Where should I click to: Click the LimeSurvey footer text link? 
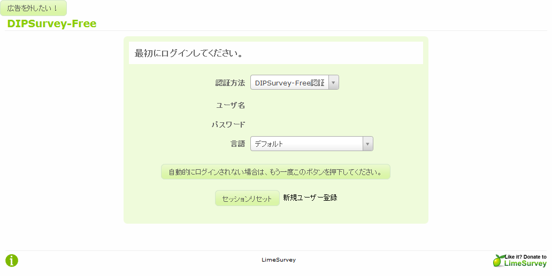coord(279,260)
